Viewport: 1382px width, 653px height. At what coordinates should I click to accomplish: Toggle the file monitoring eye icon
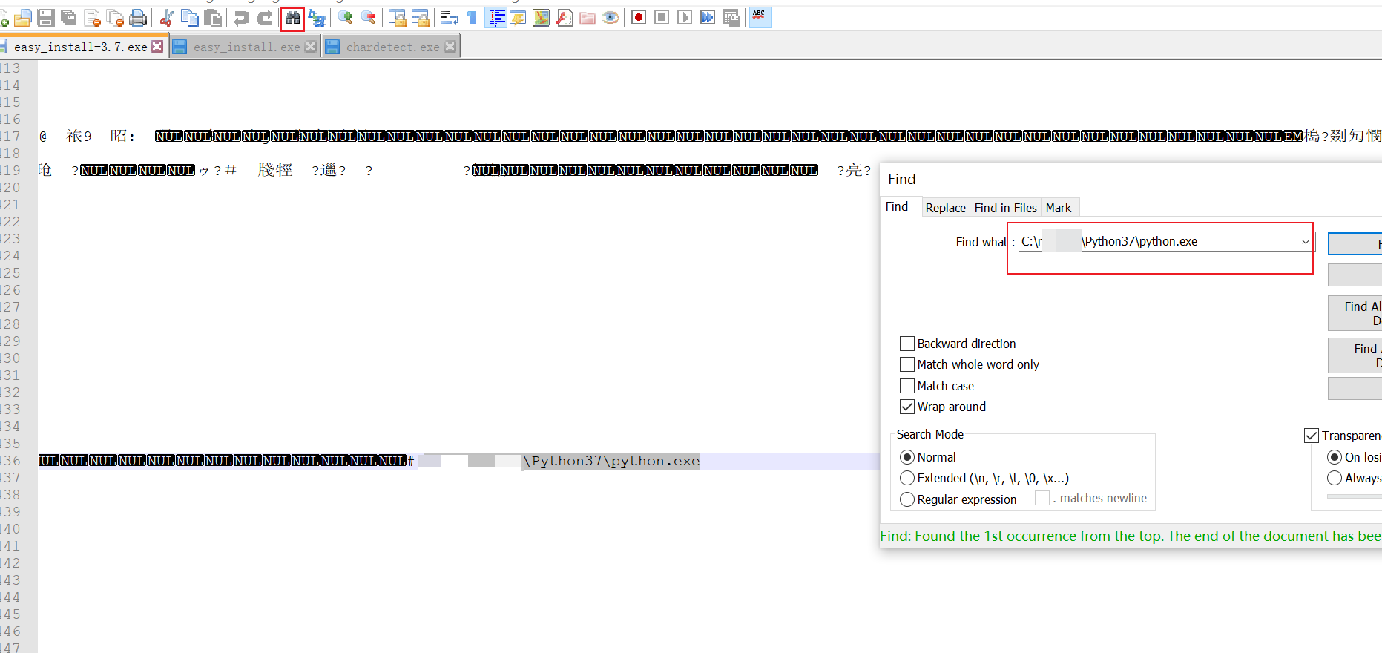[611, 18]
